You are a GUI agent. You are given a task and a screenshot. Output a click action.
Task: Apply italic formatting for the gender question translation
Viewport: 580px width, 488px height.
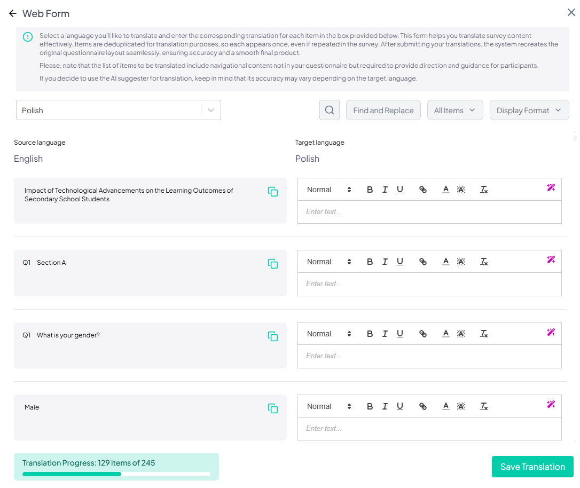coord(385,334)
